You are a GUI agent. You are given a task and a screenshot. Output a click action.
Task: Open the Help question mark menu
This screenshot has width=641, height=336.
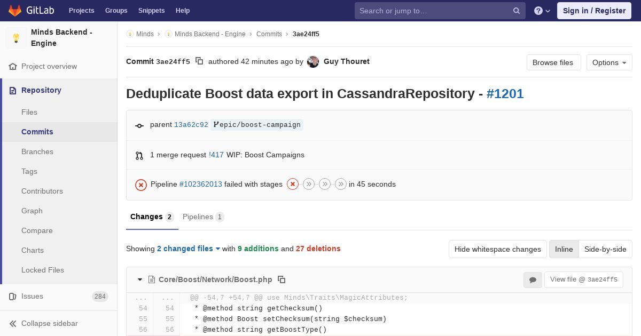point(542,11)
